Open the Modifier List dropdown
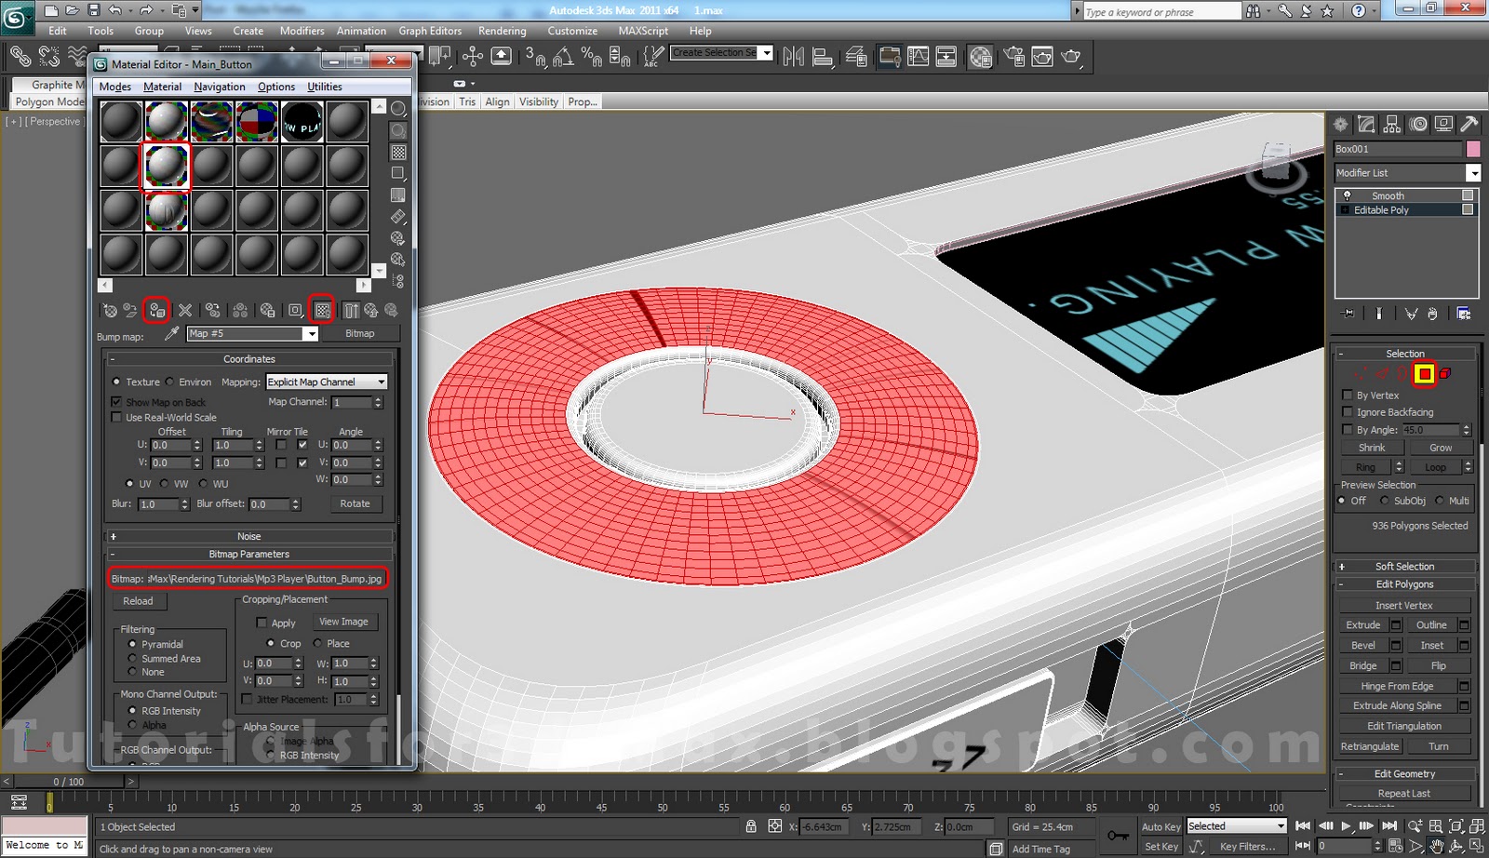The height and width of the screenshot is (858, 1489). (x=1472, y=173)
